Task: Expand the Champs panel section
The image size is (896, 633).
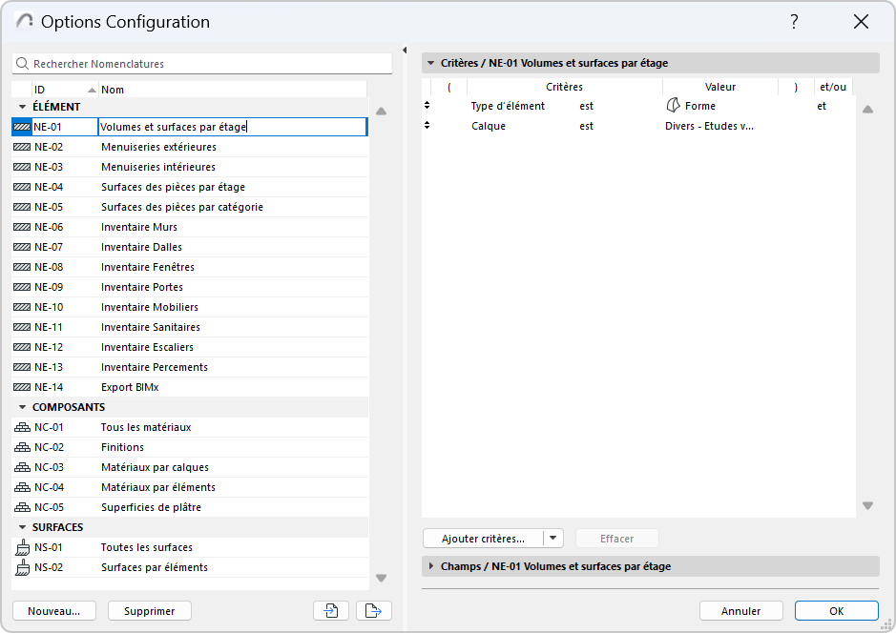Action: tap(429, 566)
